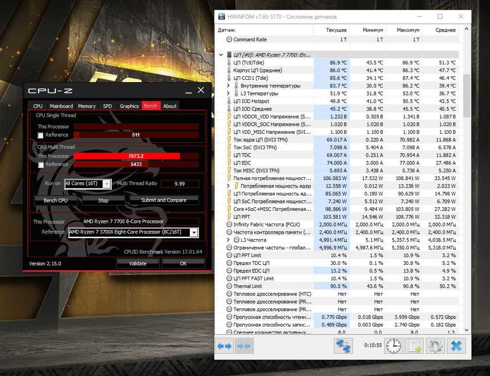
Task: Click circle icon beside Предел EDC ЦП row
Action: point(229,271)
